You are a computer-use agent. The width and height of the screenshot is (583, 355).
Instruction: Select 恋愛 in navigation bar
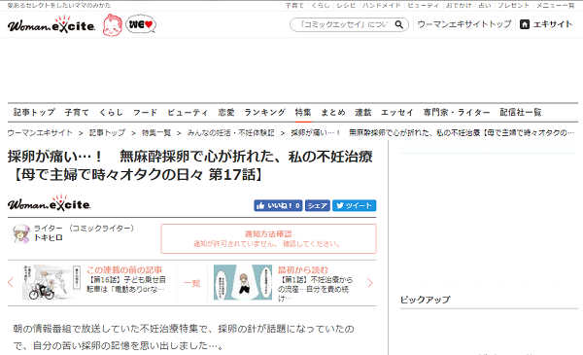tap(226, 112)
